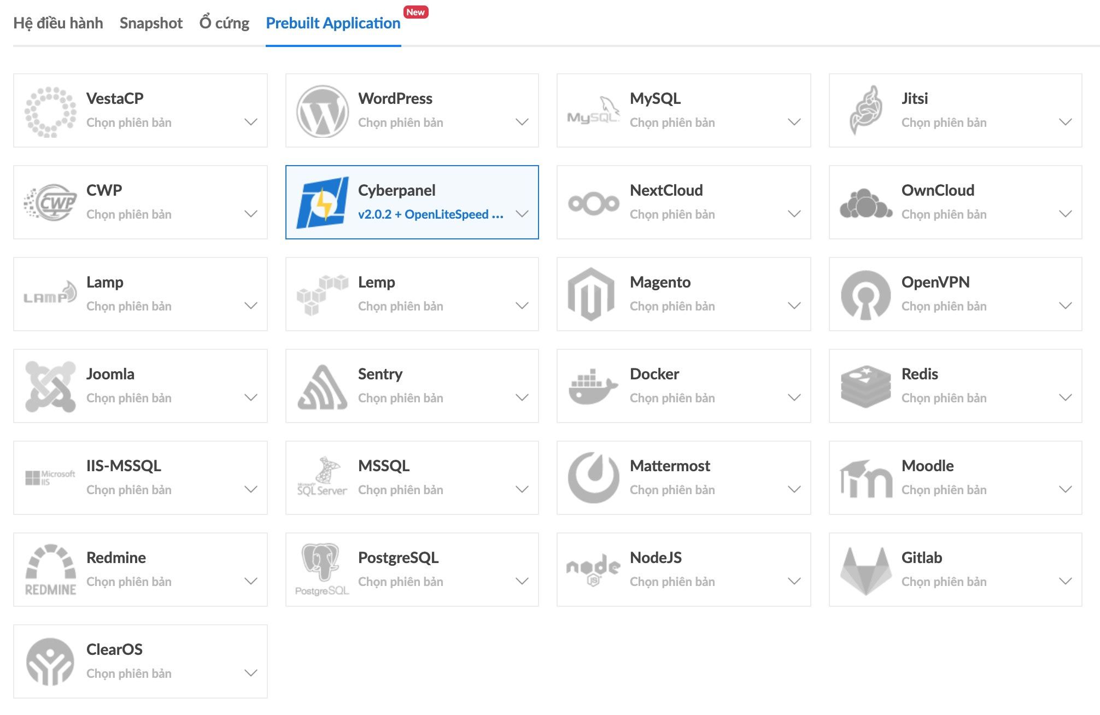
Task: Expand the VestaCP version dropdown arrow
Action: pos(250,122)
